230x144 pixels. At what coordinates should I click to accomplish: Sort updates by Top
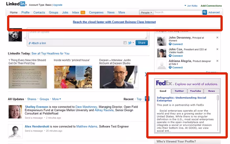[x=139, y=99]
